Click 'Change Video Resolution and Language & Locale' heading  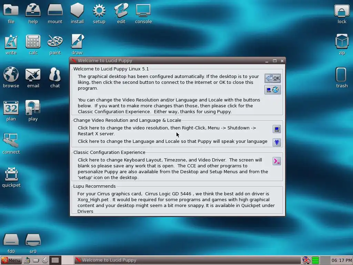127,120
